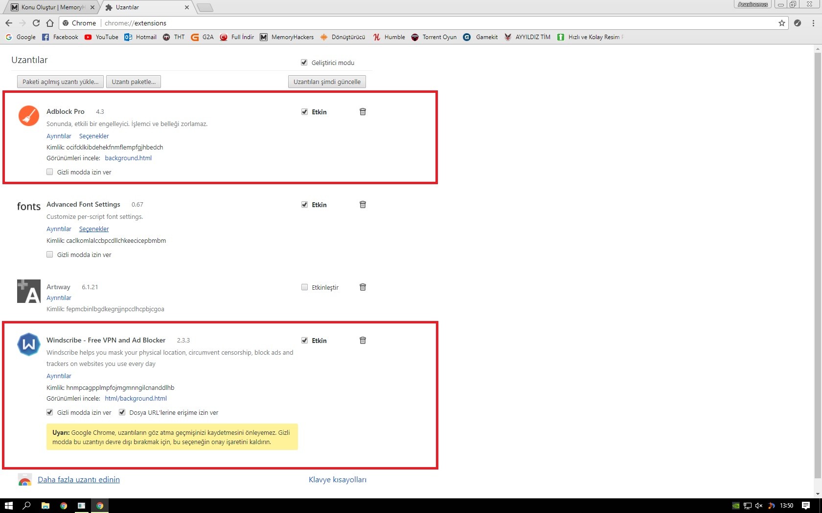Go back to the previous page
The width and height of the screenshot is (822, 513).
(9, 23)
